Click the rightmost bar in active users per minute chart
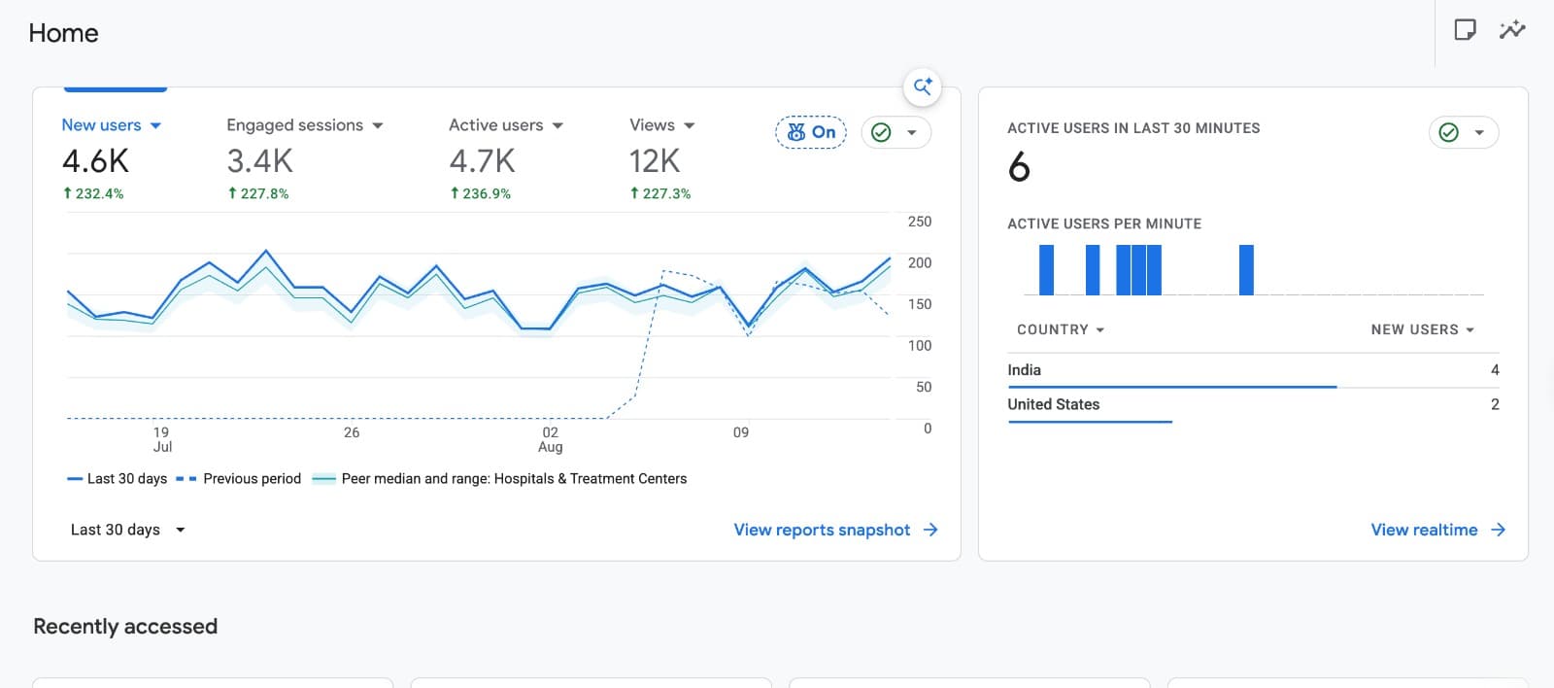The width and height of the screenshot is (1554, 688). pos(1246,270)
